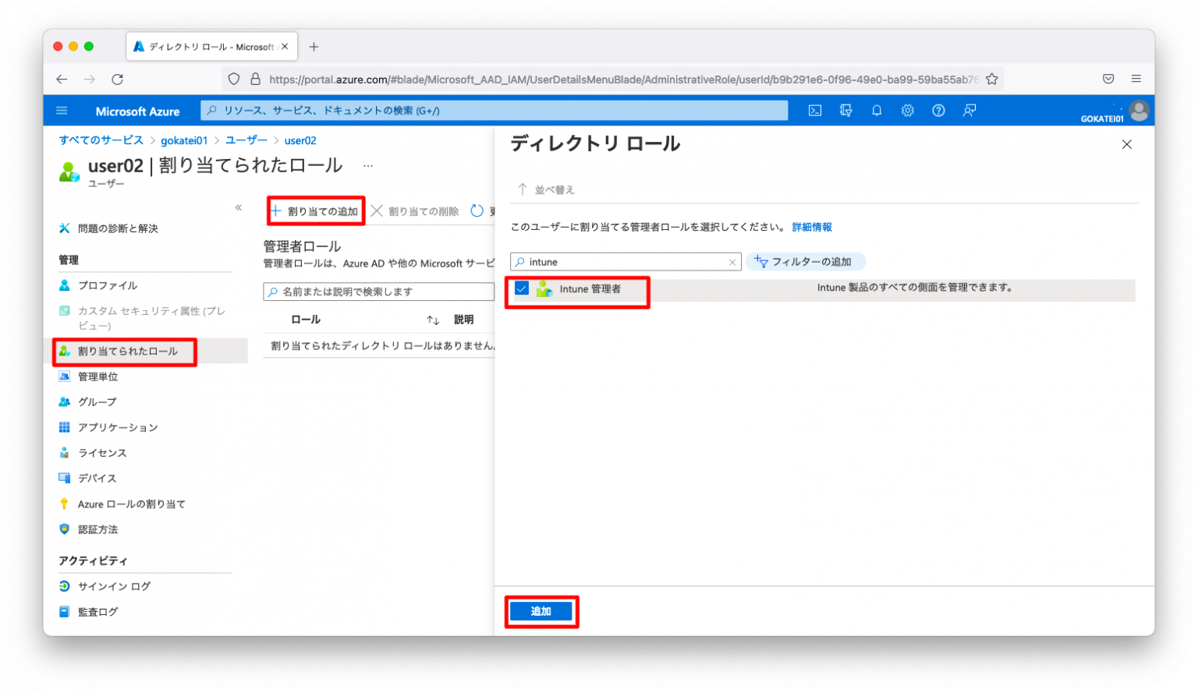Uncheck the Intune 管理者 role checkbox

[x=522, y=288]
